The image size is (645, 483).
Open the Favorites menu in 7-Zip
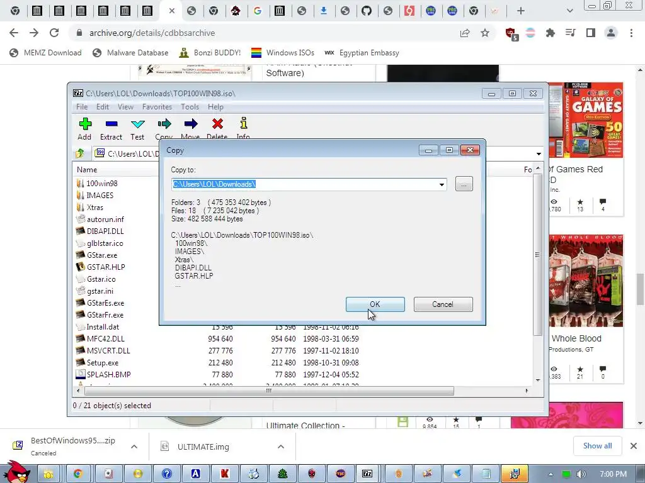157,107
